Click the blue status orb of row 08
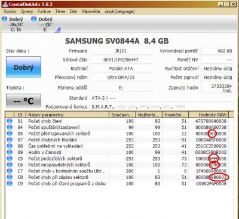Viewport: 239px width, 219px height. click(x=10, y=146)
